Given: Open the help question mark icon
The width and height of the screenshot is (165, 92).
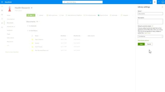Looking at the screenshot, I should (x=159, y=2).
